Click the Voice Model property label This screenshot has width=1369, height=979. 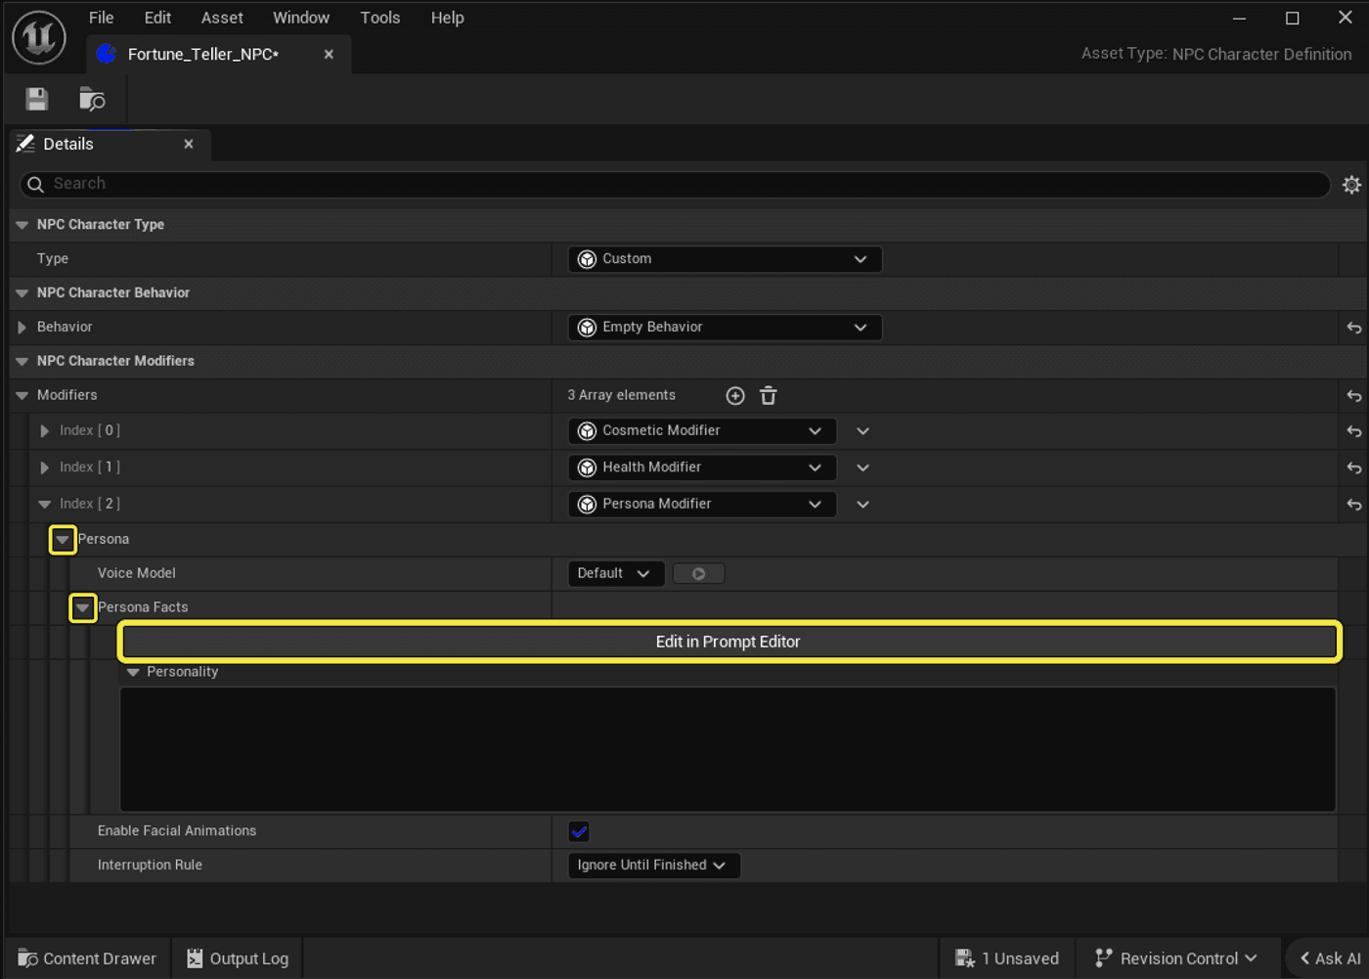pyautogui.click(x=137, y=573)
